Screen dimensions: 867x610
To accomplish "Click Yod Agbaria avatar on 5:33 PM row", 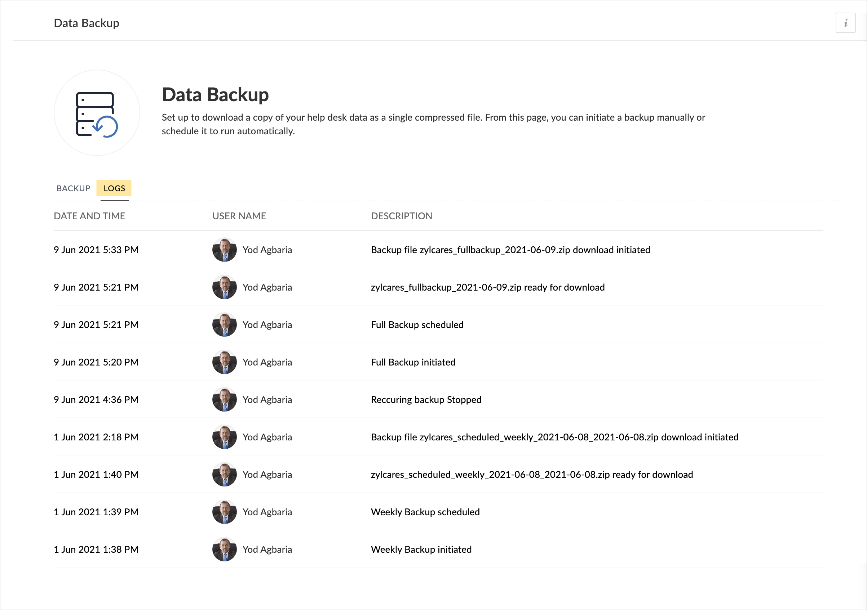I will point(224,250).
